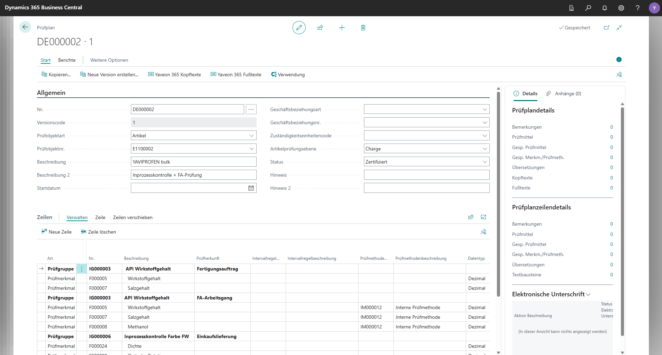The image size is (662, 355).
Task: Toggle the pin on the action bar
Action: 619,75
